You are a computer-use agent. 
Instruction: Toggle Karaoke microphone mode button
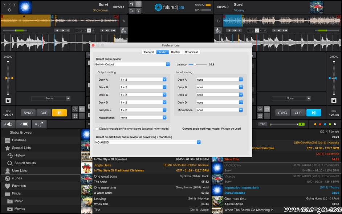click(x=39, y=124)
